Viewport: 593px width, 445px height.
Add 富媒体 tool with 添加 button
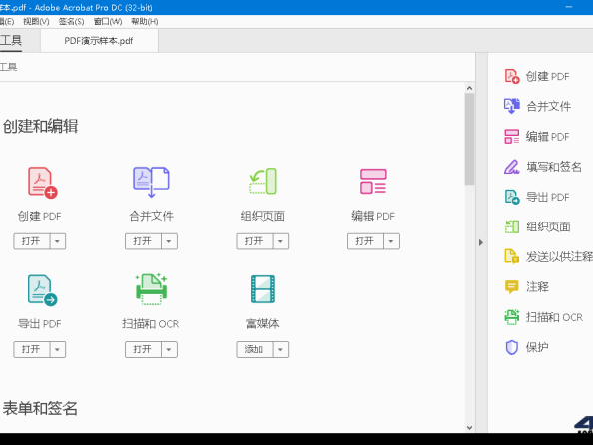[255, 350]
